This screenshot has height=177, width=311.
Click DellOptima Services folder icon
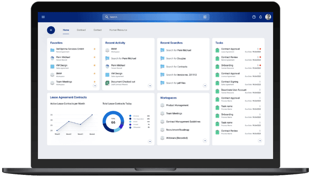pos(52,50)
